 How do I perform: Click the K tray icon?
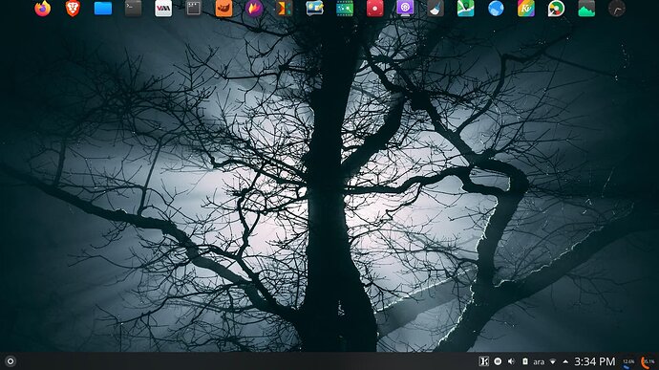coord(483,361)
